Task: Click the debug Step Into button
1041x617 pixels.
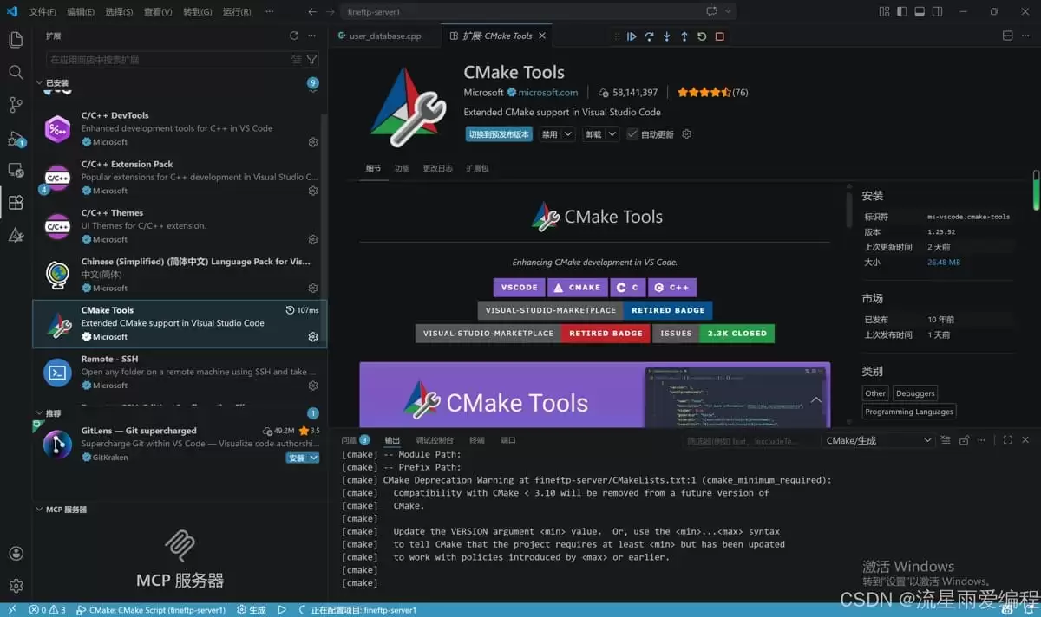Action: 666,36
